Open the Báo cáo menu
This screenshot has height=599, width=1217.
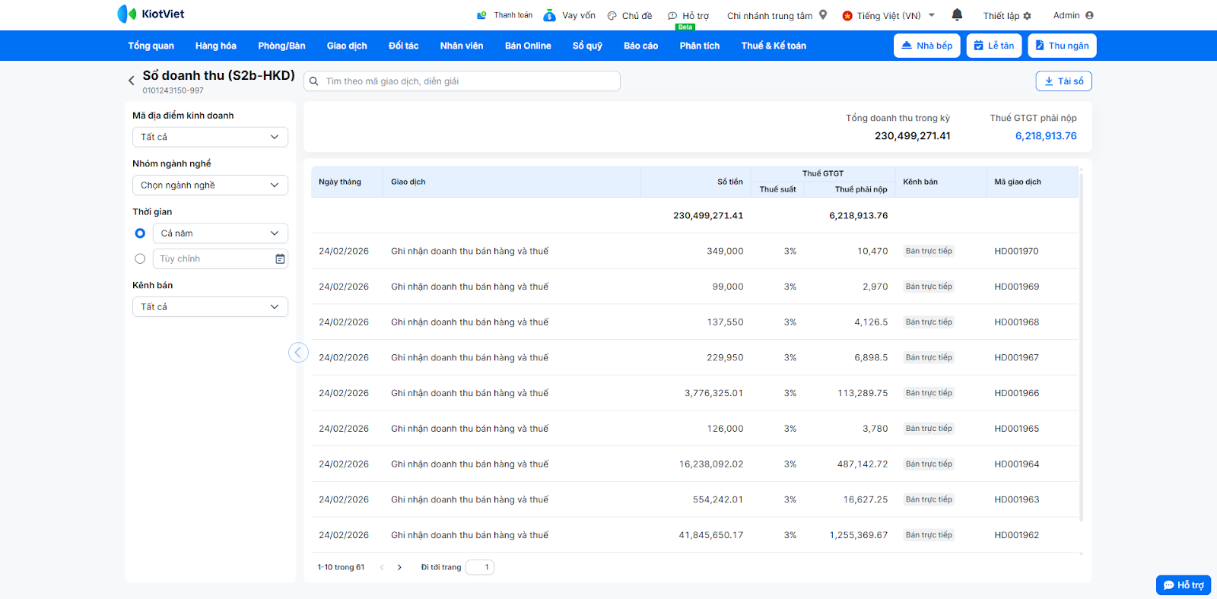click(x=640, y=46)
